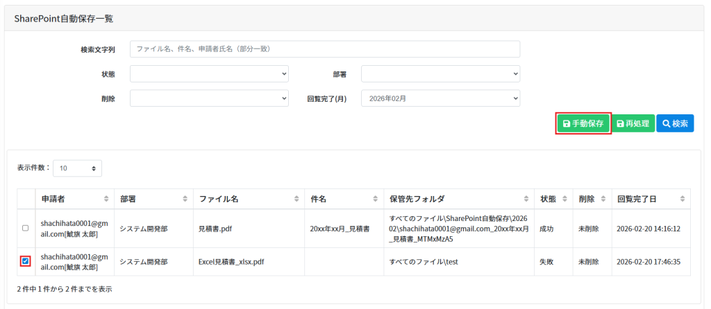Viewport: 711px width, 309px height.
Task: Click the blue 検索 button
Action: tap(675, 123)
